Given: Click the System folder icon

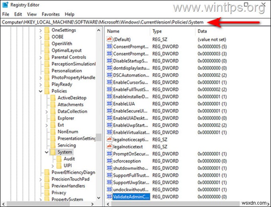Looking at the screenshot, I should [53, 152].
